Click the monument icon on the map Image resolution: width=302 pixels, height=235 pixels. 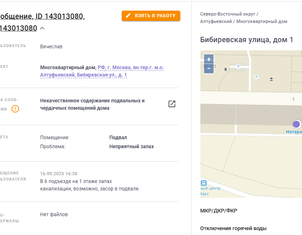271,79
